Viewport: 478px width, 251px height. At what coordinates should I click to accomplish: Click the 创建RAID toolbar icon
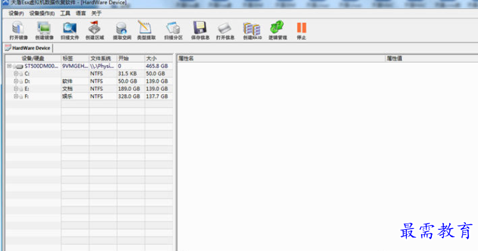(252, 31)
